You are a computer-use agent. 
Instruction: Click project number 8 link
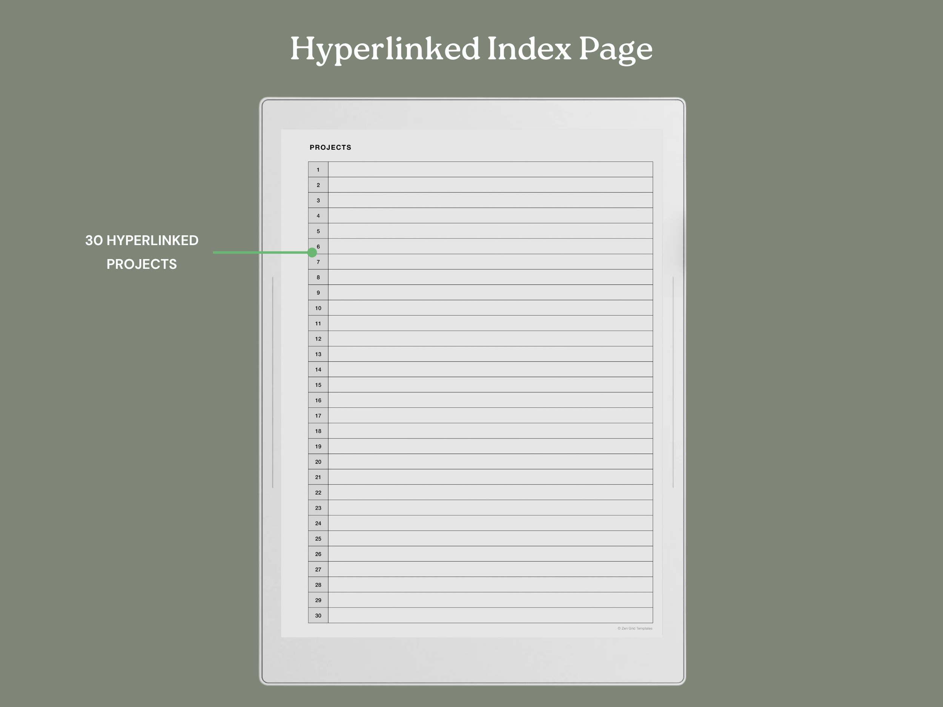(x=318, y=278)
